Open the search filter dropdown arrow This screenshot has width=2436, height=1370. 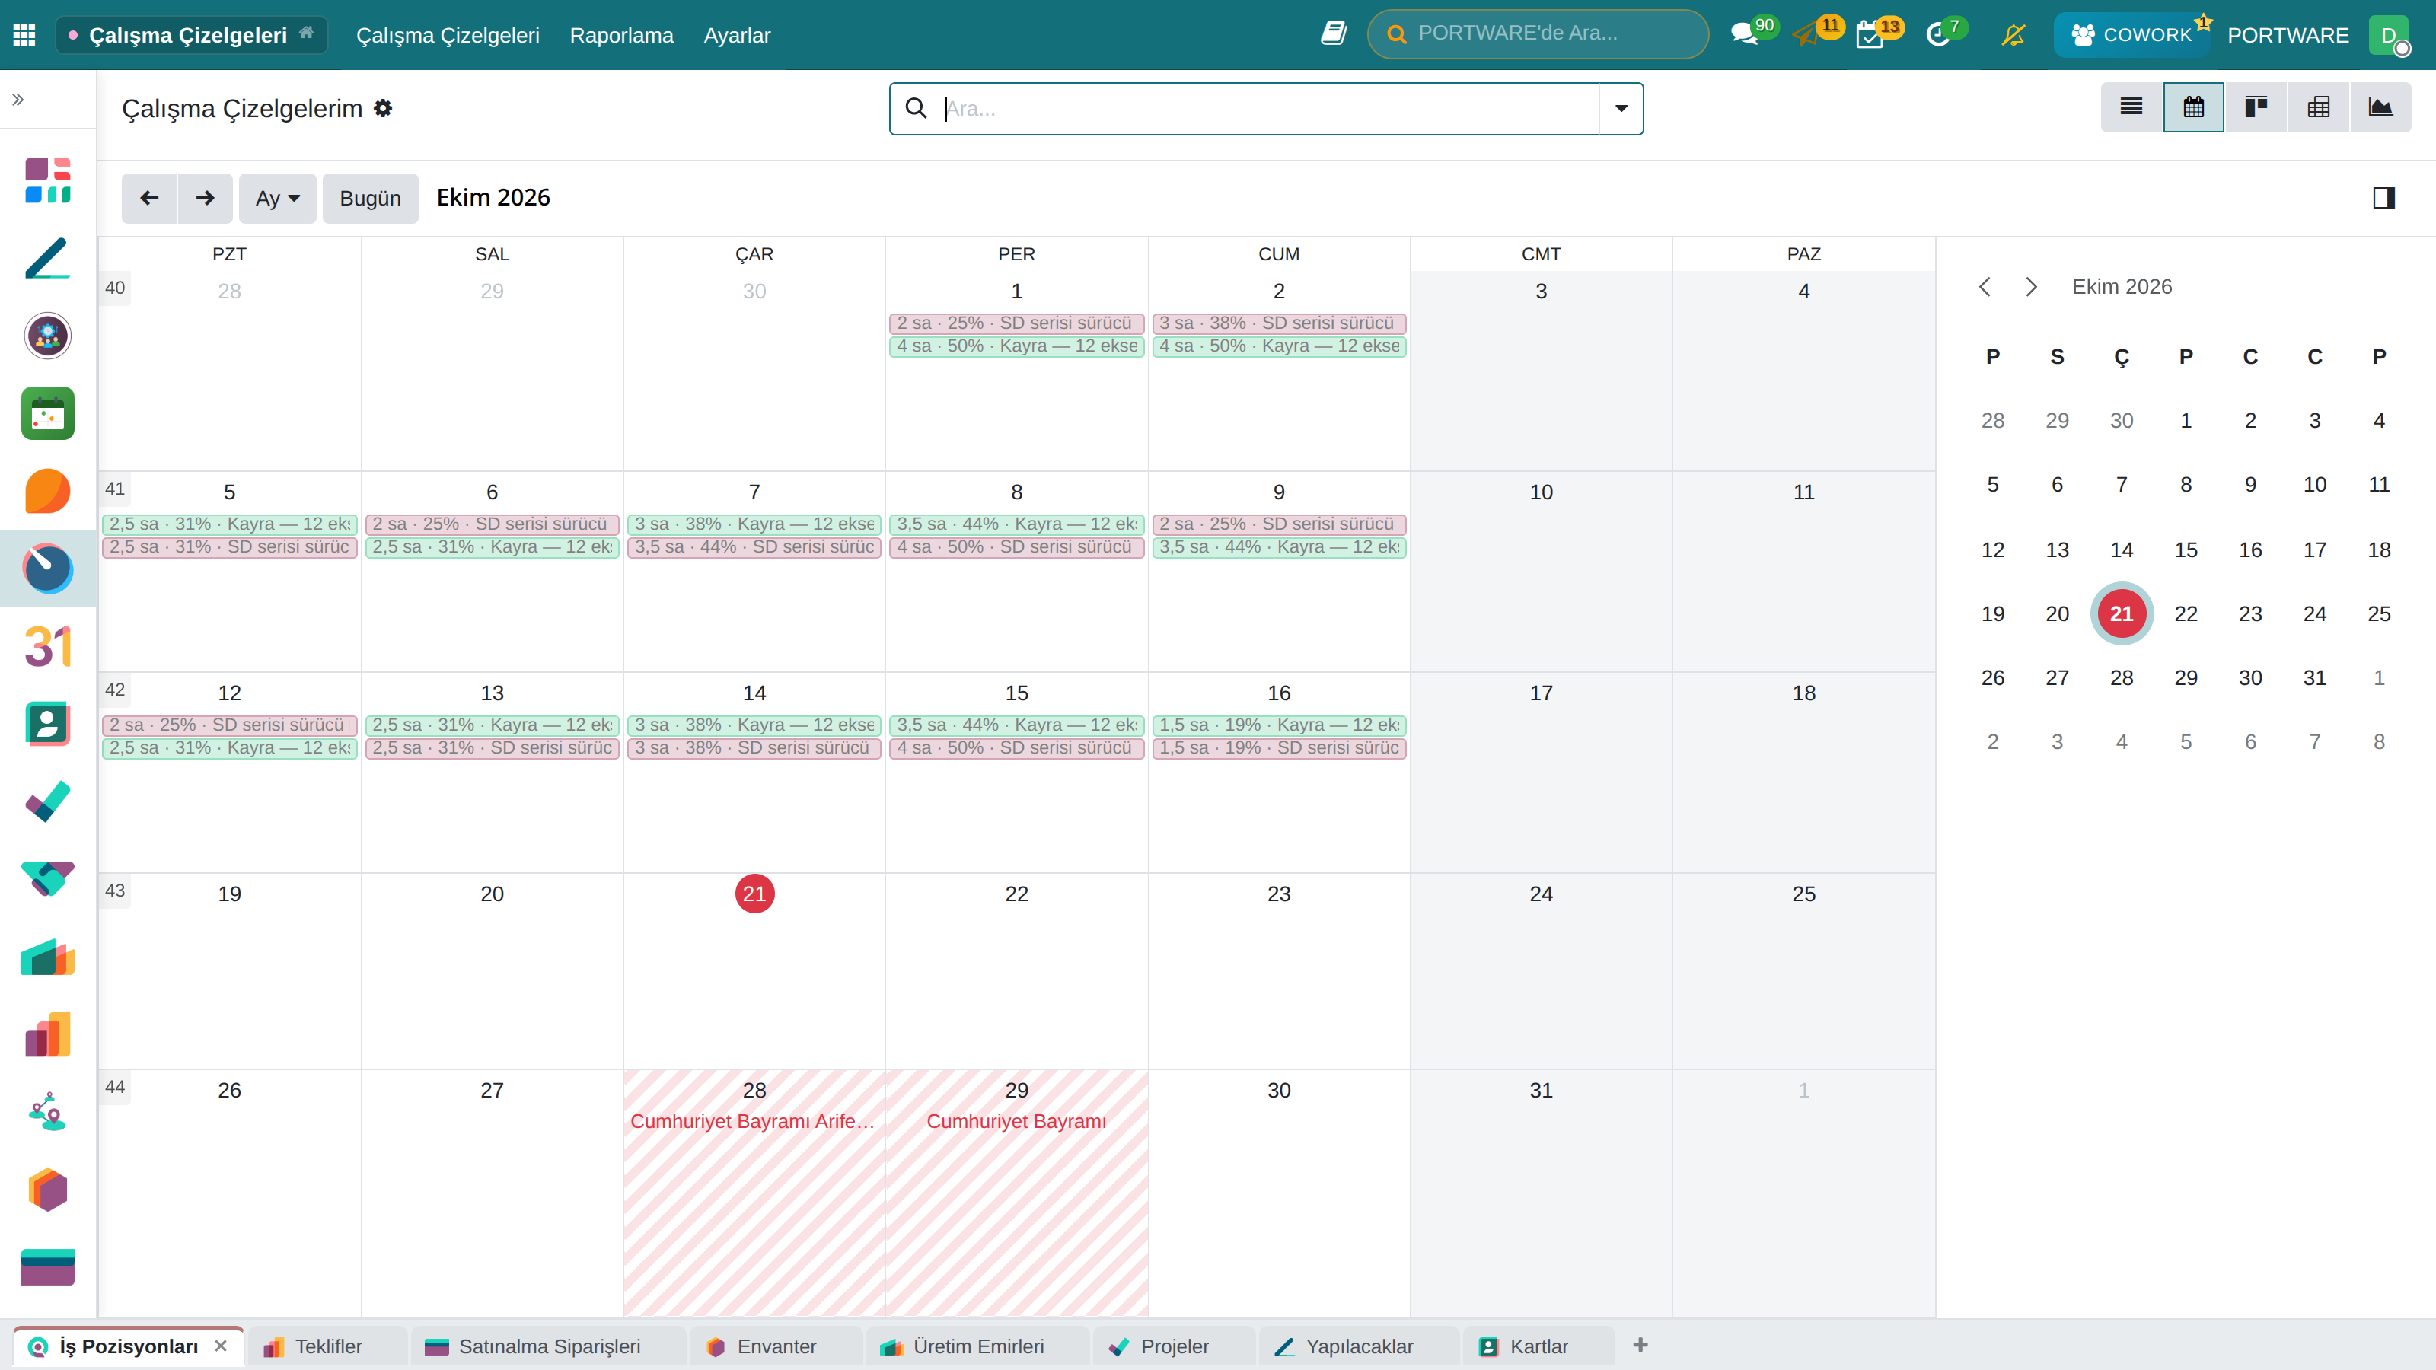(1621, 108)
